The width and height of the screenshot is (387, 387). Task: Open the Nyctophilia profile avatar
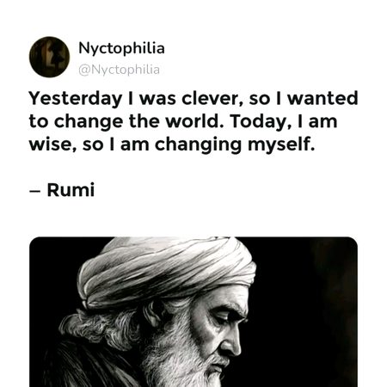pyautogui.click(x=49, y=57)
